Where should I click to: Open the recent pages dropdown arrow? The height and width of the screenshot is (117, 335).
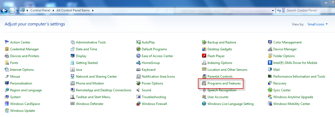click(18, 11)
